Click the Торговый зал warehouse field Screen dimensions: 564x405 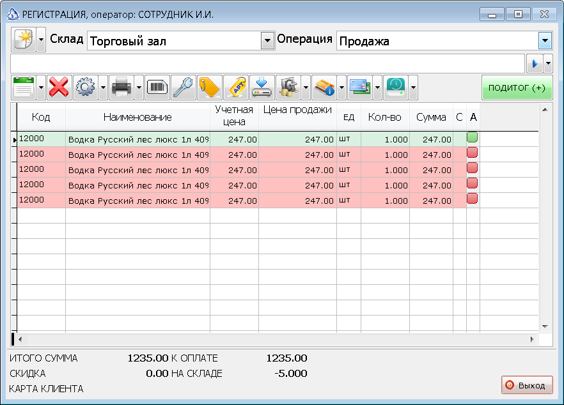click(174, 41)
